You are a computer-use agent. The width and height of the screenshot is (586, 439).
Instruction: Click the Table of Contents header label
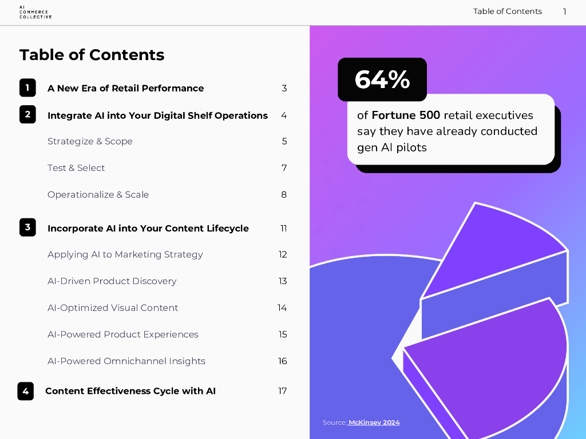pyautogui.click(x=507, y=11)
